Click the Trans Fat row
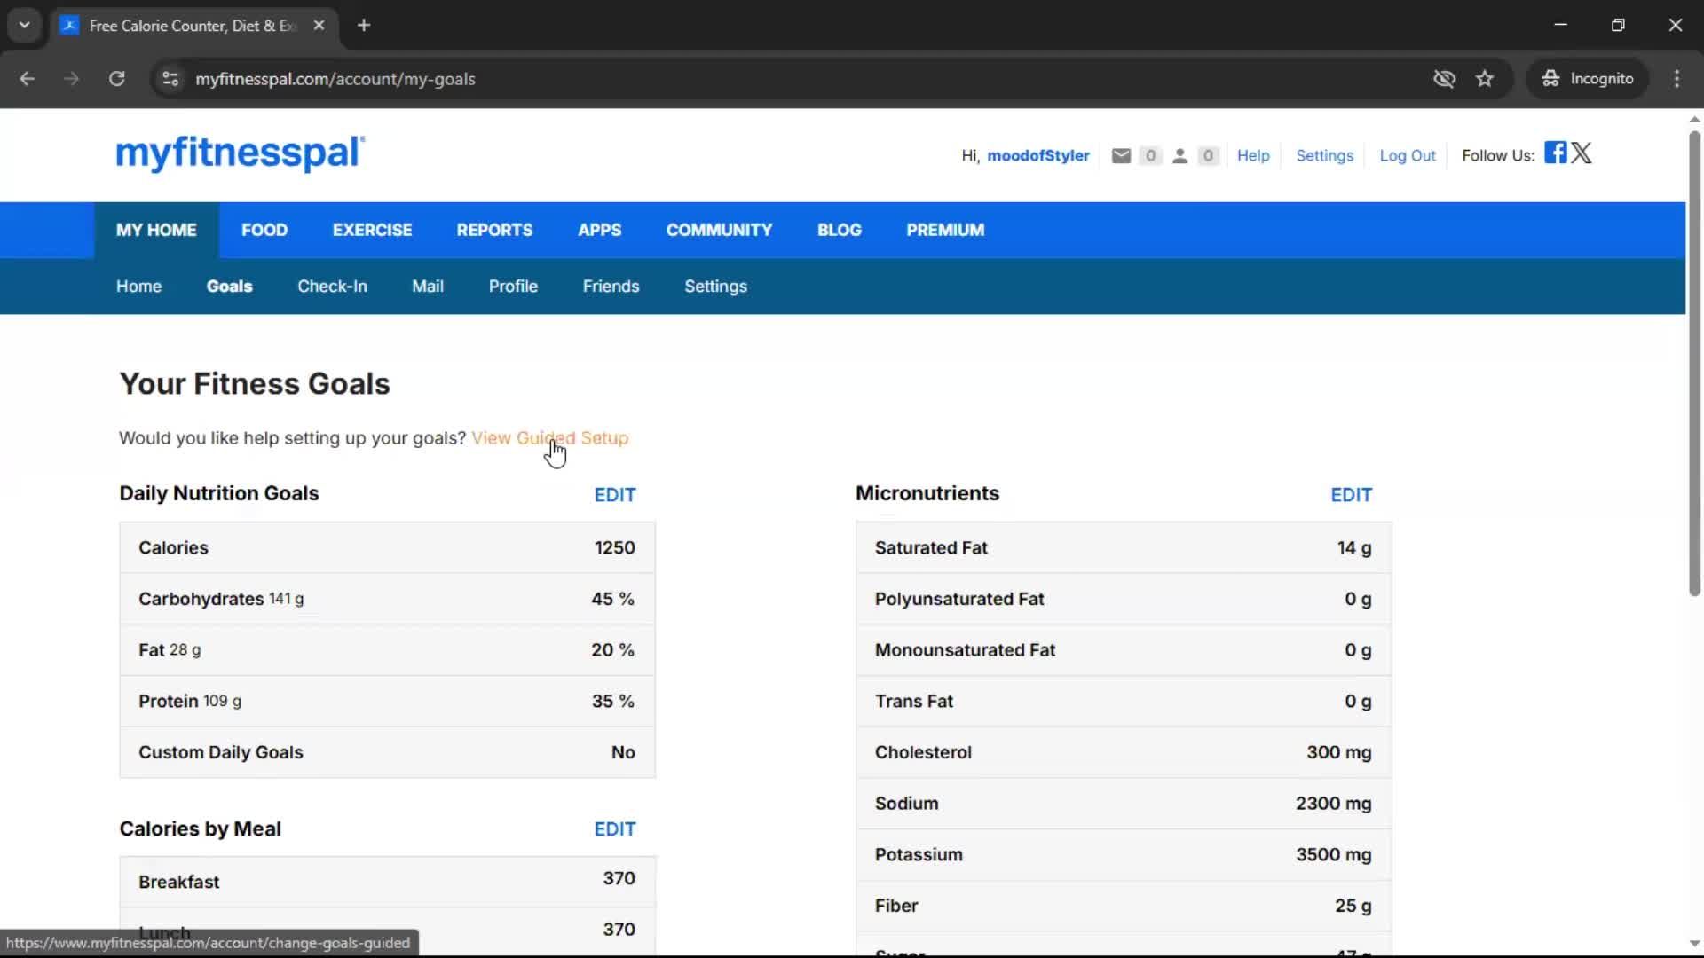The image size is (1704, 958). (1123, 702)
